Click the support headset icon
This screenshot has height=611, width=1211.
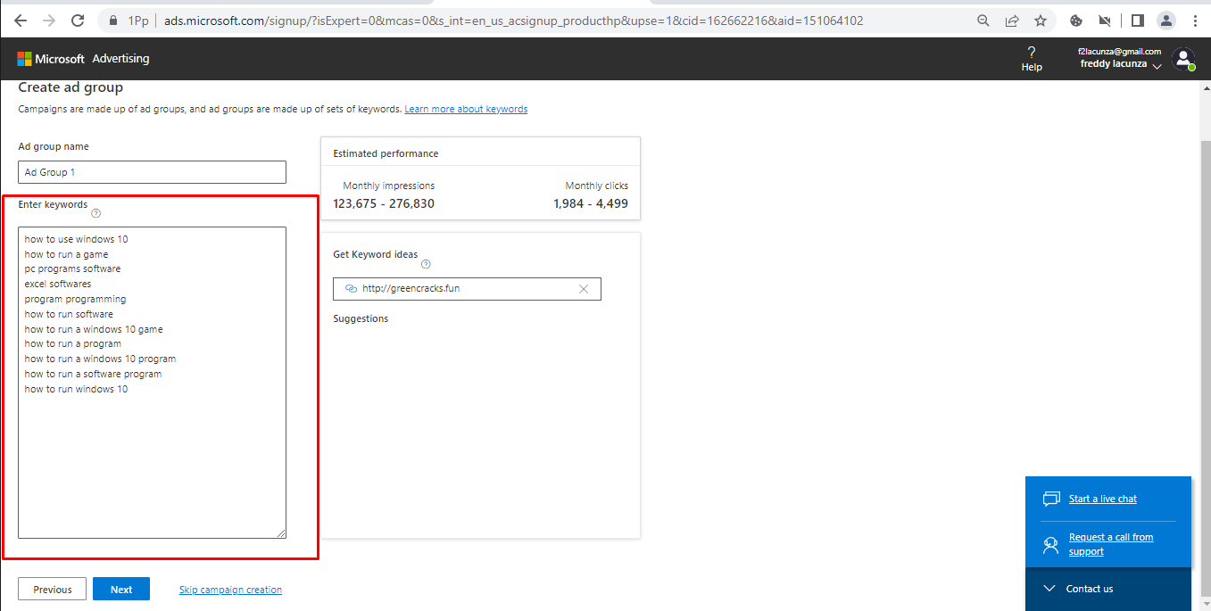1051,543
